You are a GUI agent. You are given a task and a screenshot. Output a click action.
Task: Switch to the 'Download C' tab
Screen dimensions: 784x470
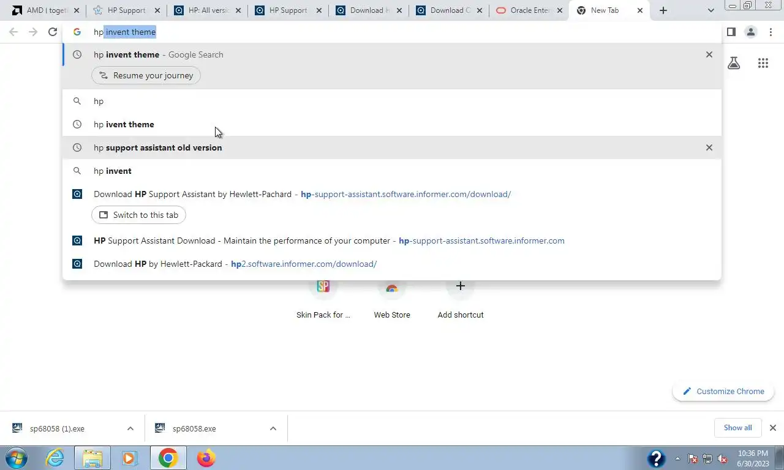[x=448, y=10]
